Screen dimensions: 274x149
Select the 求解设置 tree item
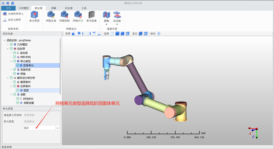click(x=29, y=103)
